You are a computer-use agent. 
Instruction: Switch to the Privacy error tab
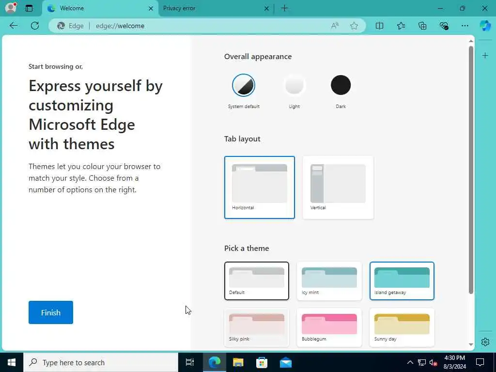coord(216,9)
